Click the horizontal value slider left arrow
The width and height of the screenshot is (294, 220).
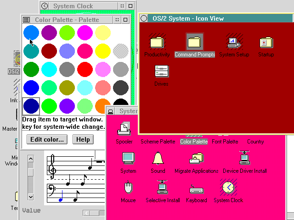(86, 213)
